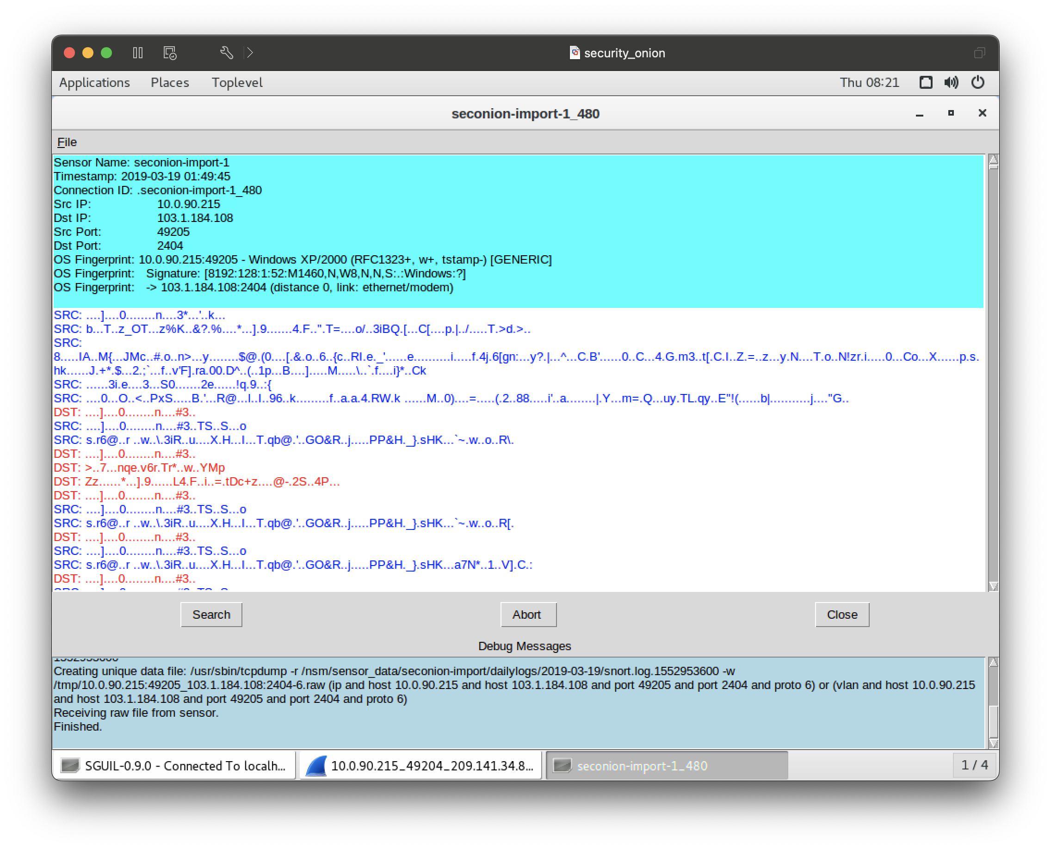Click transcript scrollbar up arrow

click(993, 160)
